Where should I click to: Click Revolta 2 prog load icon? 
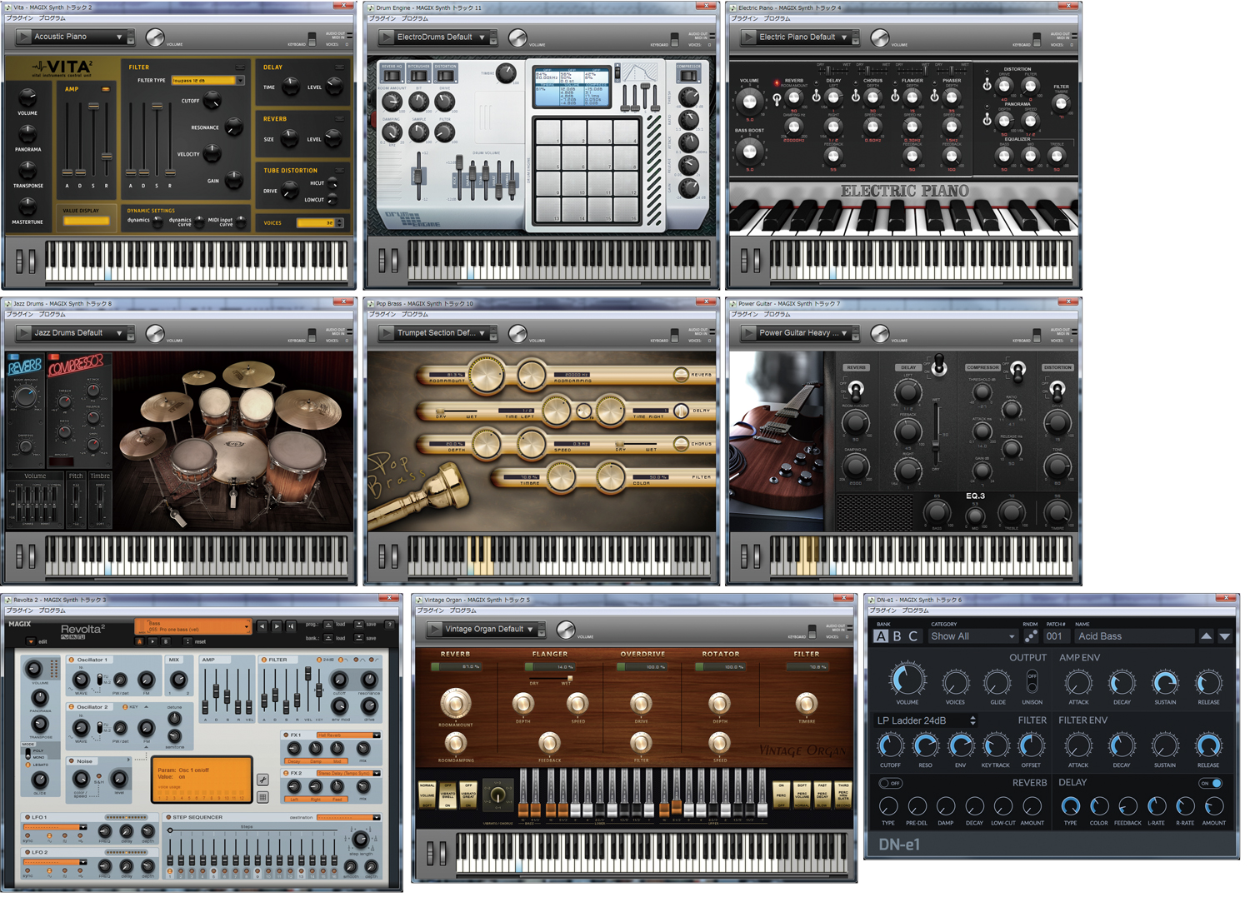click(x=328, y=625)
